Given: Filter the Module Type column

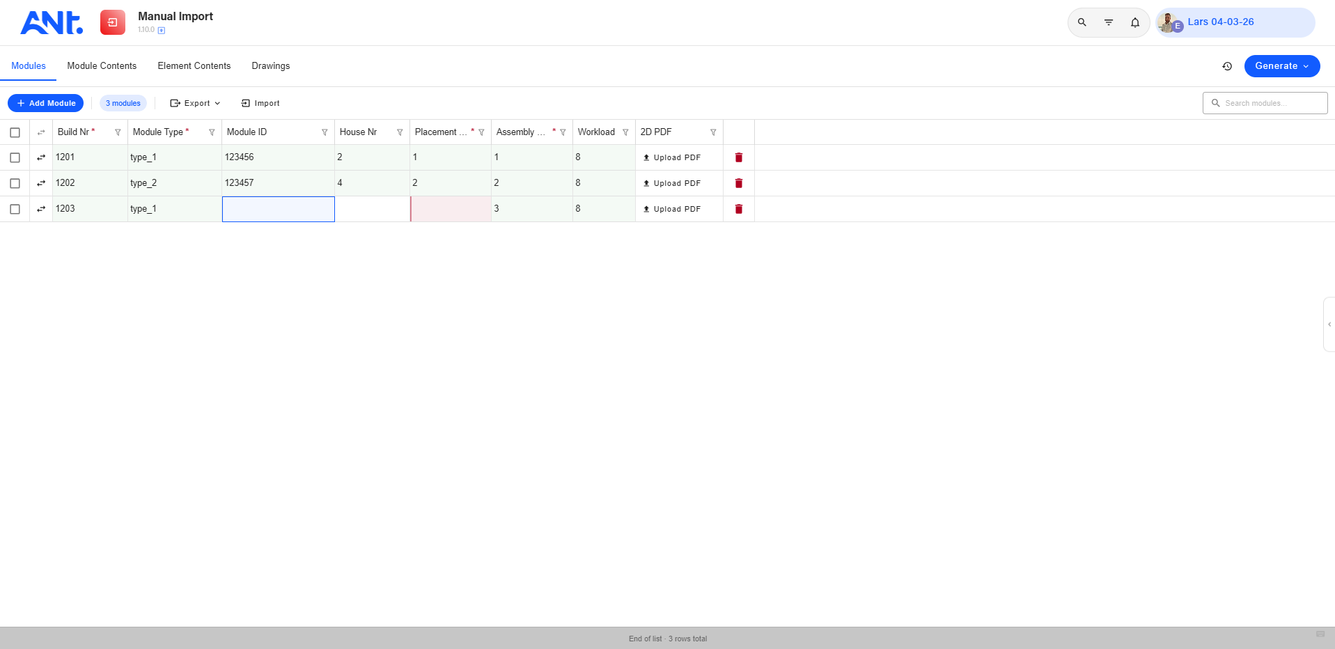Looking at the screenshot, I should [212, 132].
